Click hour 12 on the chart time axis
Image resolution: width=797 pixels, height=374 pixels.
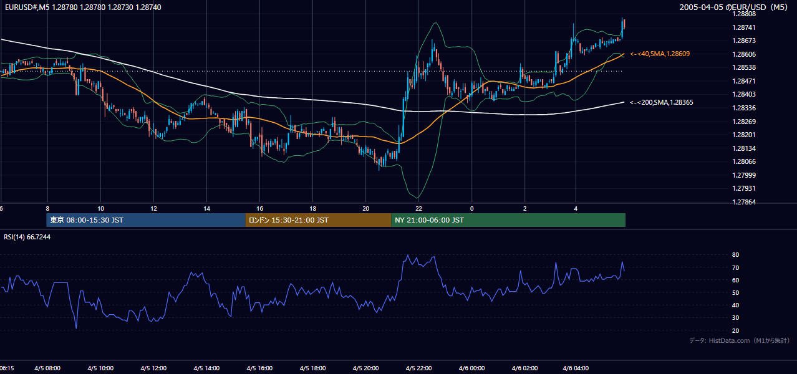[x=153, y=208]
